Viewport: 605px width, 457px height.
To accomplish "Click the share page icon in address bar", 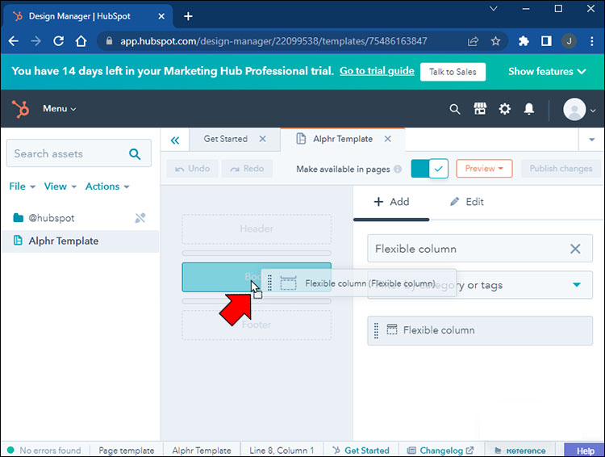I will pos(473,41).
